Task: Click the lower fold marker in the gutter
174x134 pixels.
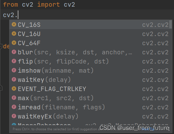Action: [x=1, y=88]
